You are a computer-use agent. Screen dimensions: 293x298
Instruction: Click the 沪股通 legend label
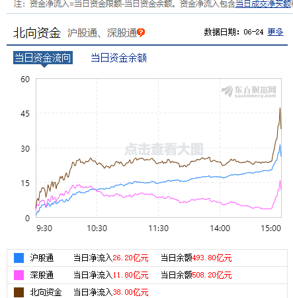pos(42,258)
